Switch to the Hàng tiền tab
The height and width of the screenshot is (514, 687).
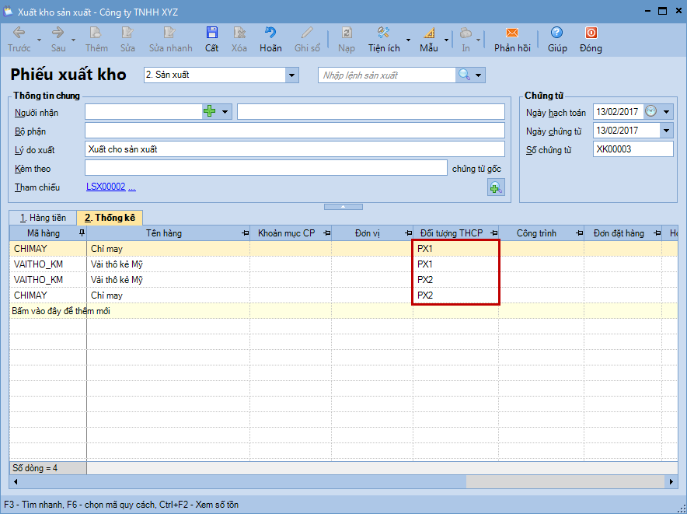click(x=42, y=218)
